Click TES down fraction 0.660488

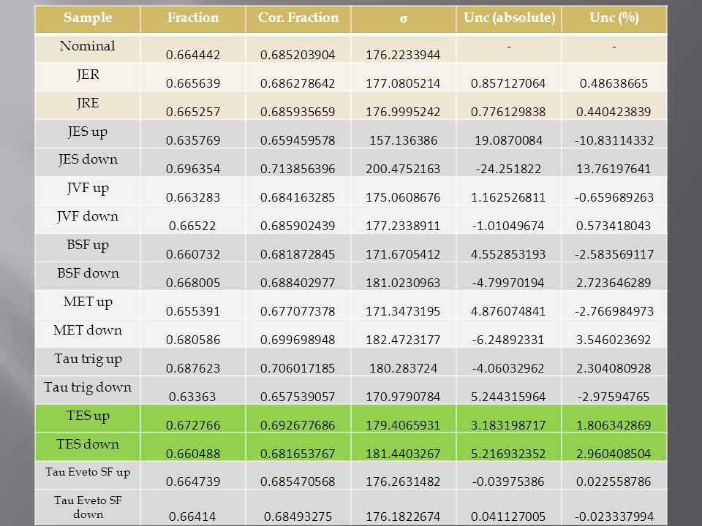(193, 454)
